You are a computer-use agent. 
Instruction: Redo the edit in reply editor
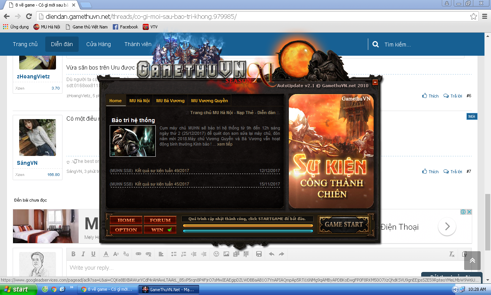[282, 254]
